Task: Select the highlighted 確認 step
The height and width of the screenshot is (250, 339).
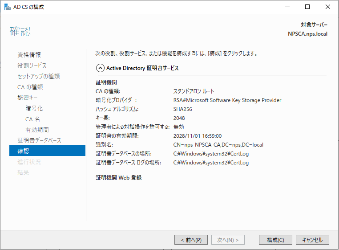Action: coord(47,151)
